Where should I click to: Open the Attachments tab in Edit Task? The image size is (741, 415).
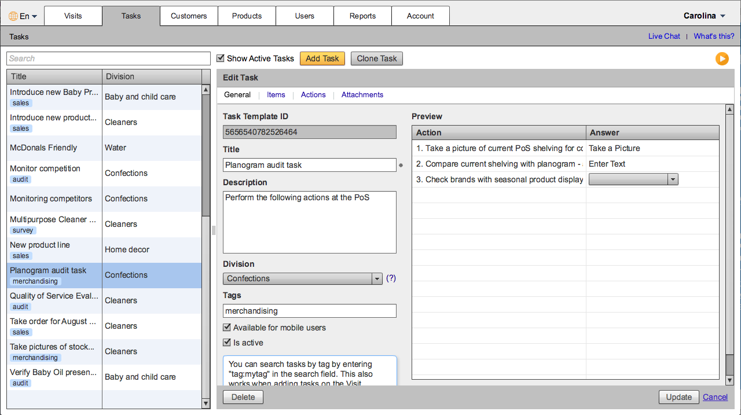point(362,95)
